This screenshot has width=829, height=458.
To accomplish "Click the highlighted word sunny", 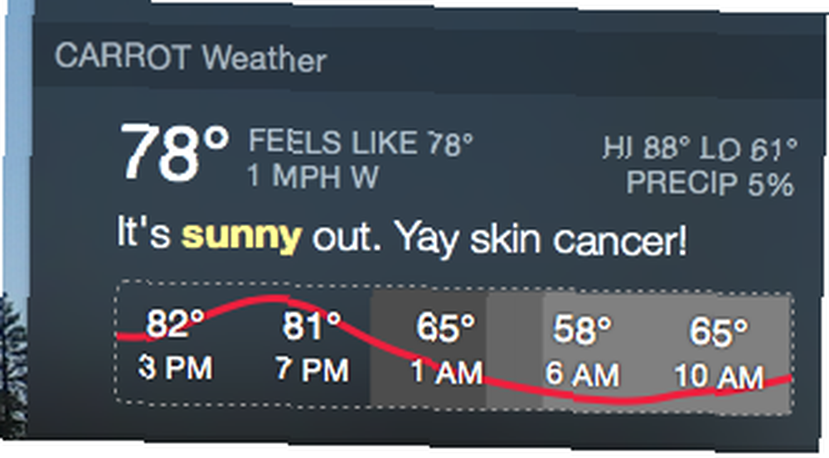I will tap(241, 235).
